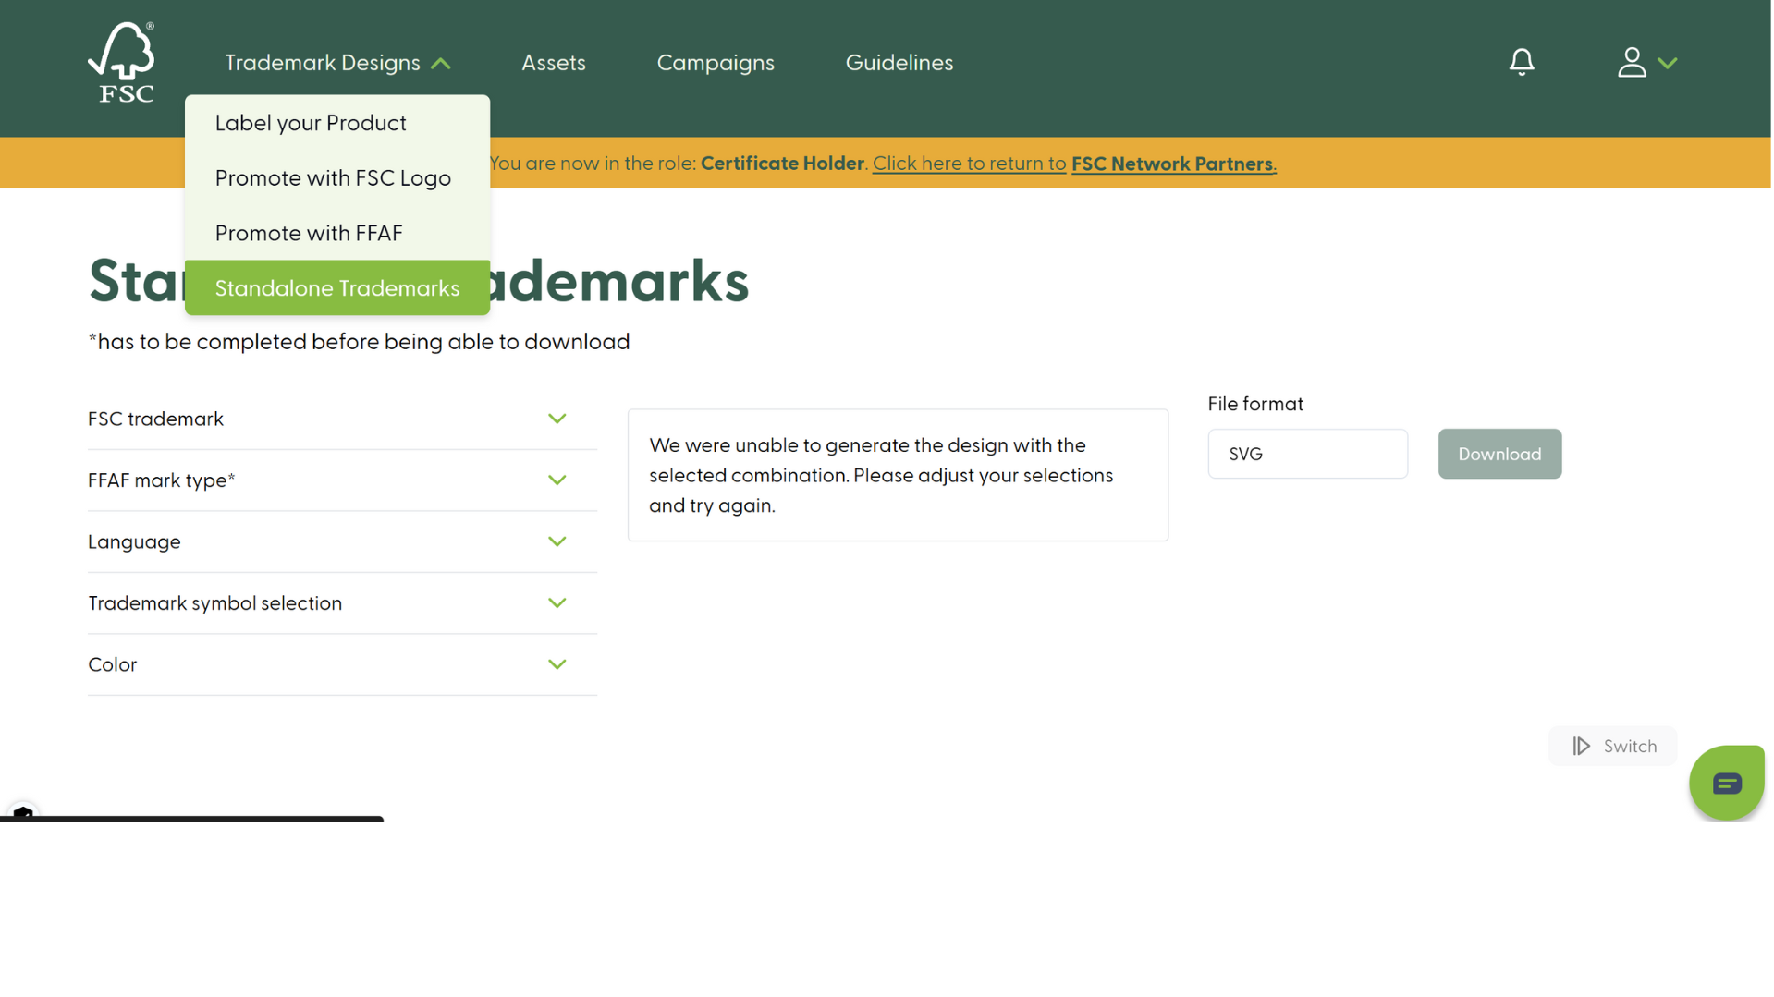1774x997 pixels.
Task: Expand Trademark symbol selection
Action: coord(557,602)
